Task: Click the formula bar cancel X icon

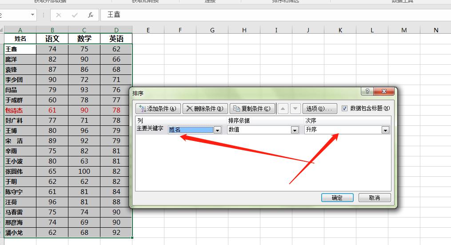Action: (58, 15)
